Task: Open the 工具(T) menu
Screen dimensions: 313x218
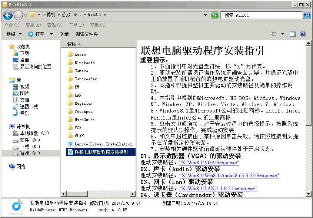Action: point(76,25)
